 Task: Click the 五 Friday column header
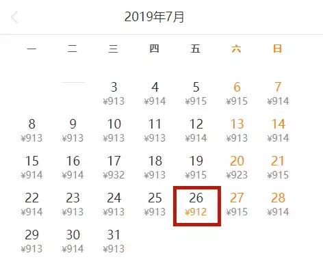click(196, 49)
